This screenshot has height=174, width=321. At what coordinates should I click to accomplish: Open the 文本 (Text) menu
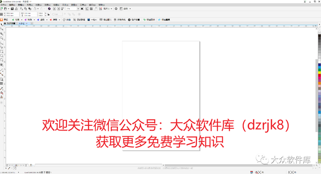coord(65,5)
